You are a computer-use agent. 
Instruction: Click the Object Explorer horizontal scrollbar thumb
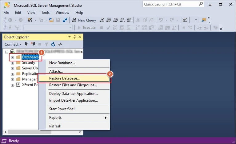(x=30, y=132)
